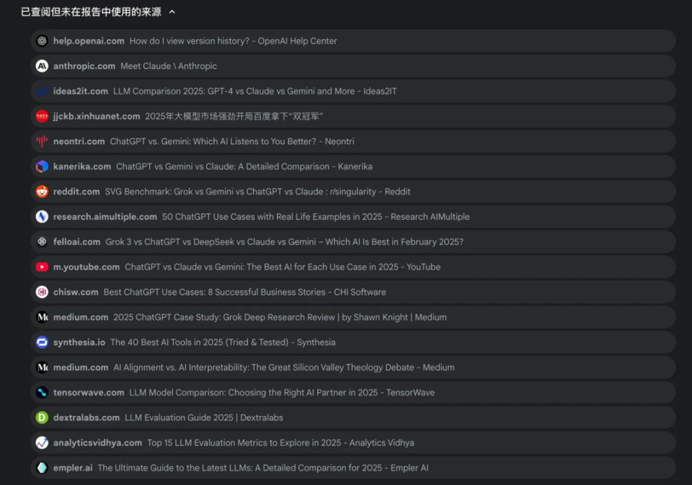692x485 pixels.
Task: Open the felloai.com Grok 3 comparison link
Action: point(353,242)
